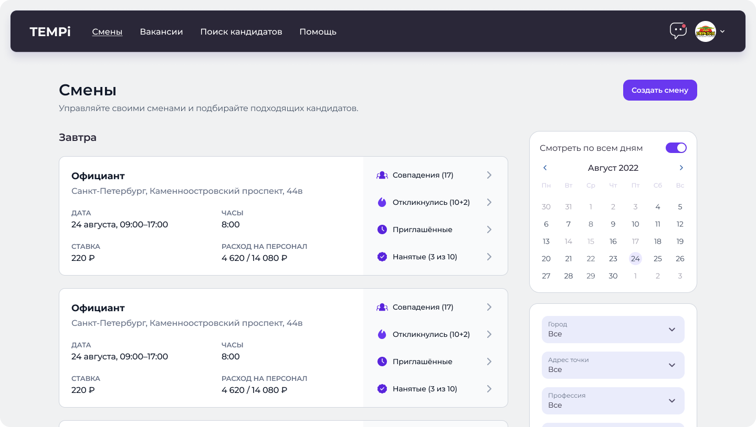Click the Нанятые check badge icon in first card
This screenshot has height=427, width=756.
click(x=382, y=257)
